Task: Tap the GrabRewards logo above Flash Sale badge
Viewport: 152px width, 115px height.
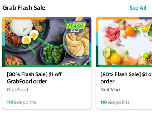Action: pos(79,22)
